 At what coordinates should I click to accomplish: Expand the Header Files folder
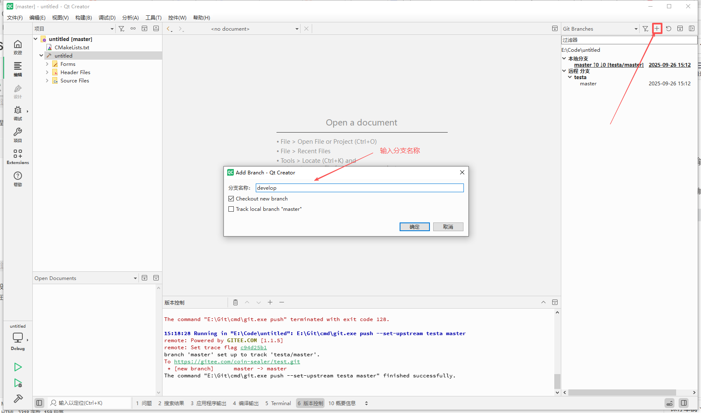click(47, 72)
